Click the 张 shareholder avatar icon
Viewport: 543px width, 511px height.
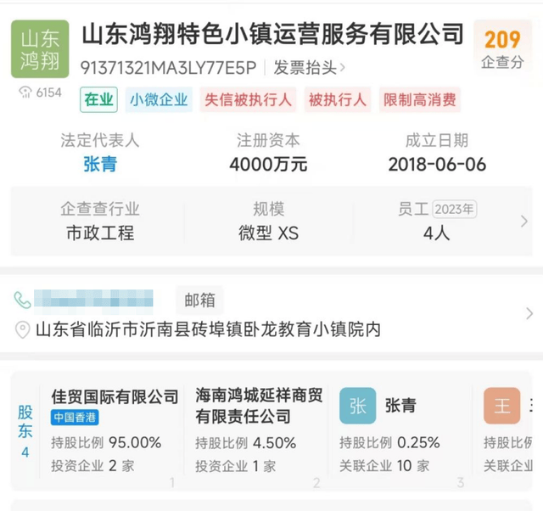[357, 406]
